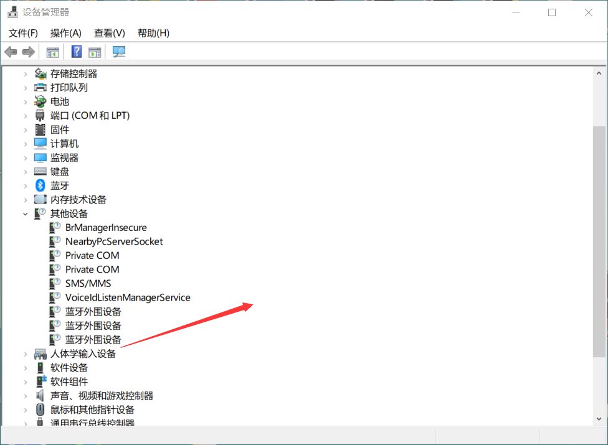Viewport: 608px width, 445px height.
Task: Expand the 蓝牙 node
Action: coord(25,186)
